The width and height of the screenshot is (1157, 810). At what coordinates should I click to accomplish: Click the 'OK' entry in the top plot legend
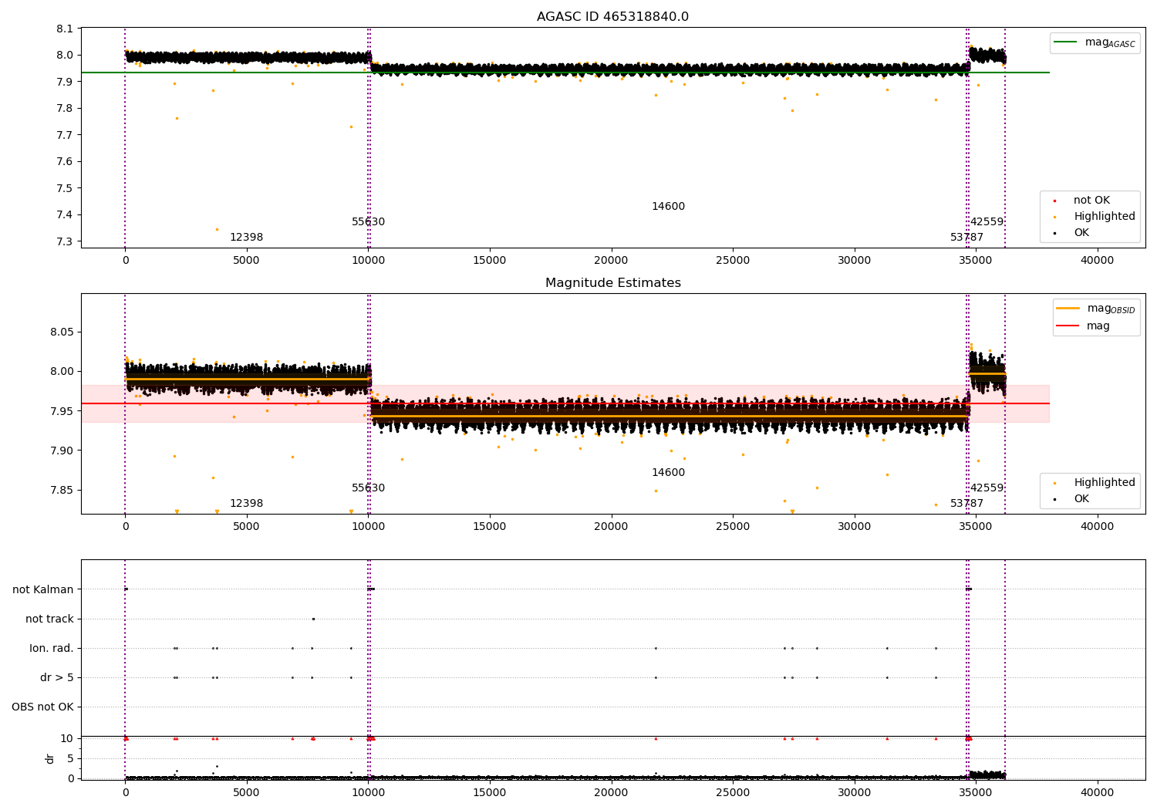tap(1072, 233)
